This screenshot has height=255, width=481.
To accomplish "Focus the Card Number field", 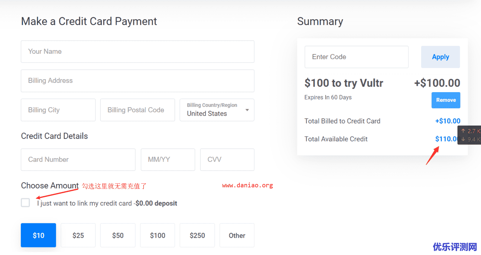I will pyautogui.click(x=78, y=160).
